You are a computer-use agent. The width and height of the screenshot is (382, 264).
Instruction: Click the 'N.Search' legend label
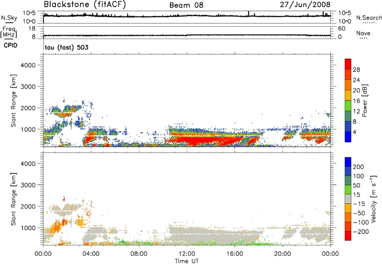coord(369,18)
